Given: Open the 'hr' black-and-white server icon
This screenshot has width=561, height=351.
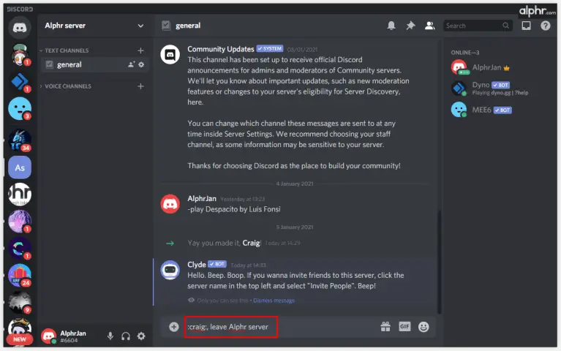Looking at the screenshot, I should point(20,195).
